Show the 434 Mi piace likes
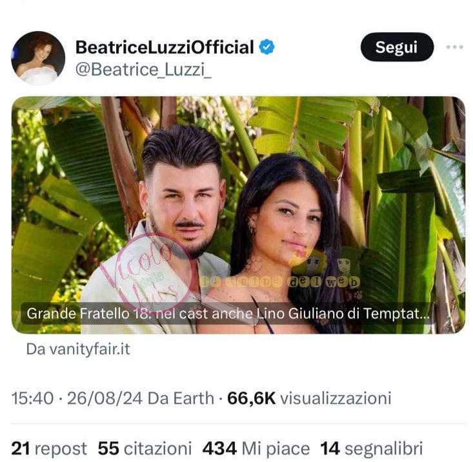 pyautogui.click(x=256, y=448)
